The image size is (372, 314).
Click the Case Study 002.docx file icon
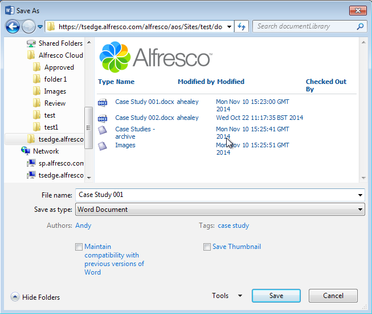click(x=103, y=118)
